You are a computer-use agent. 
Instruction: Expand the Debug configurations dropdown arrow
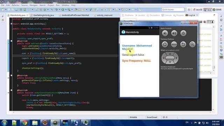[x=59, y=9]
